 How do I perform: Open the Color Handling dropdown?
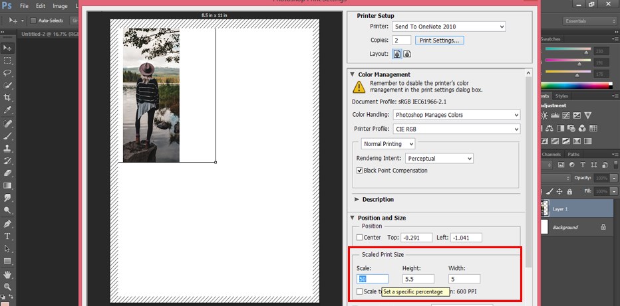[x=457, y=115]
